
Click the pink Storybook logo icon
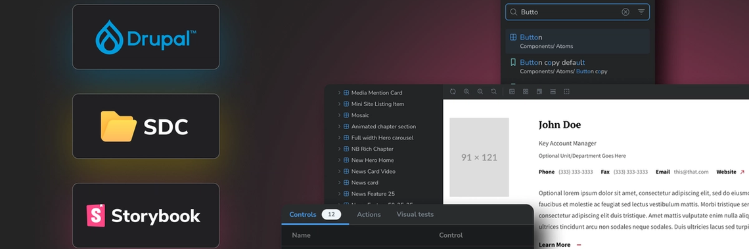coord(95,215)
